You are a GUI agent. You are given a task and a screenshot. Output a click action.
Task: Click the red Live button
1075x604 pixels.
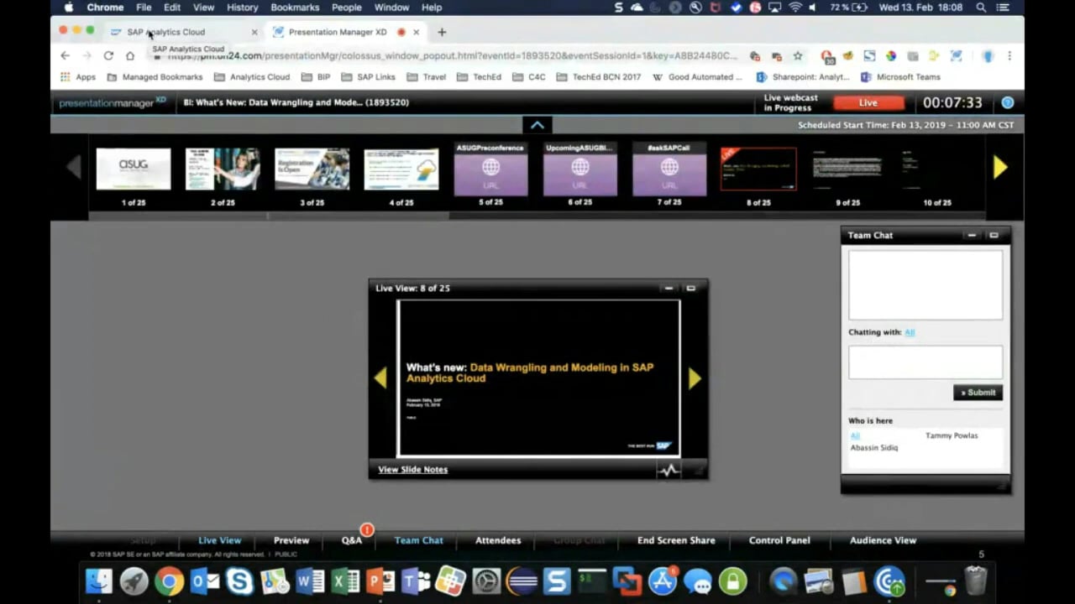[x=868, y=102]
